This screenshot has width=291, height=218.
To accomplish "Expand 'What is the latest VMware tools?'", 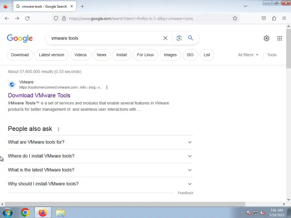I will point(101,170).
